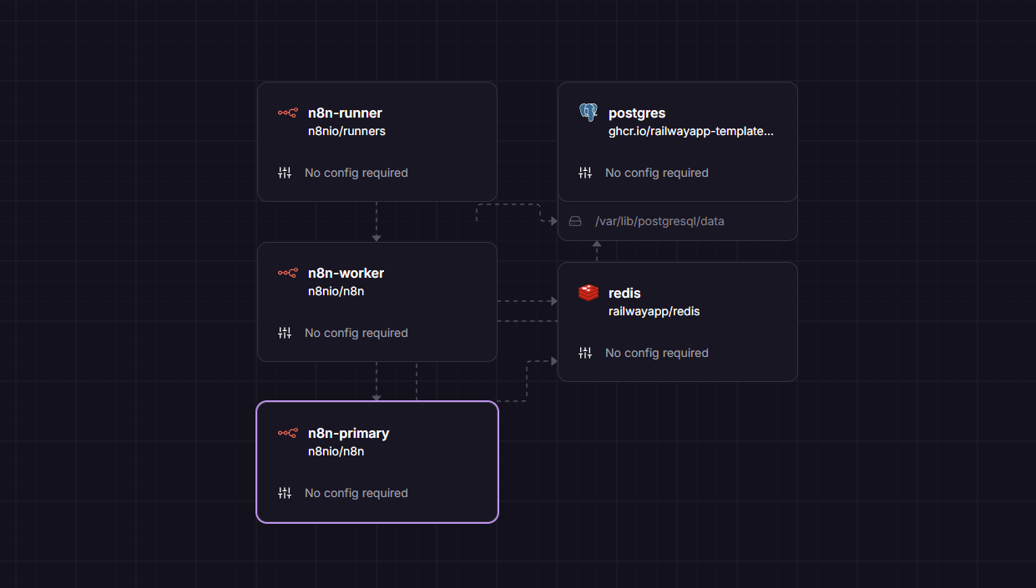Viewport: 1036px width, 588px height.
Task: Click the railwayapp/redis image name
Action: [x=654, y=311]
